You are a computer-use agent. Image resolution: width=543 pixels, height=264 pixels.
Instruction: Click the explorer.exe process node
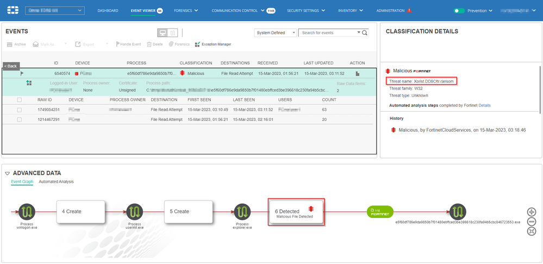point(242,211)
